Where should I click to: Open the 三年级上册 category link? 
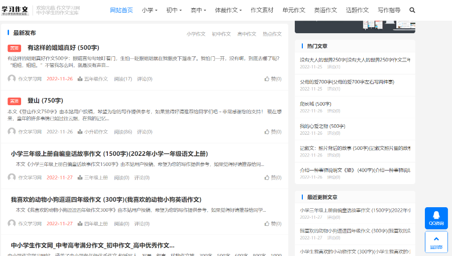(x=96, y=178)
